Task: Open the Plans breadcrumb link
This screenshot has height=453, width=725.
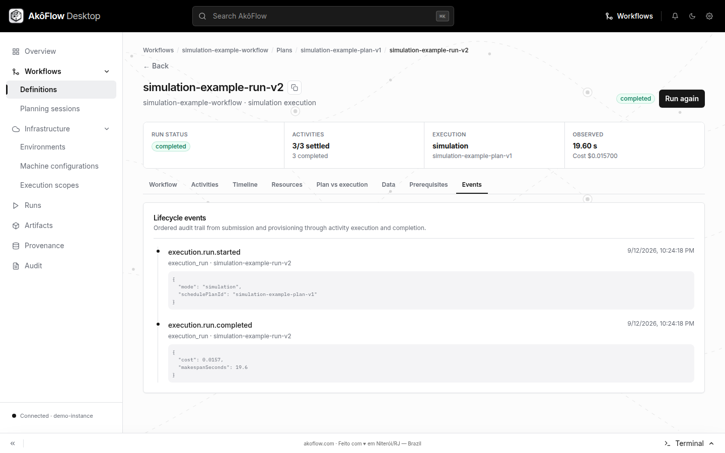Action: pyautogui.click(x=284, y=50)
